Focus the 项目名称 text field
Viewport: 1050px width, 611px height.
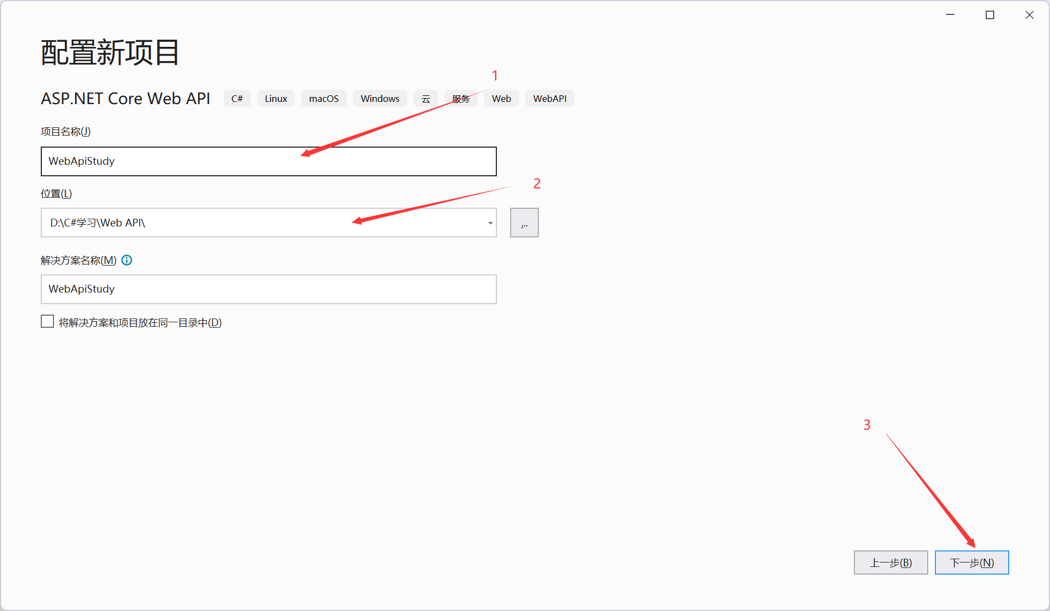click(268, 161)
